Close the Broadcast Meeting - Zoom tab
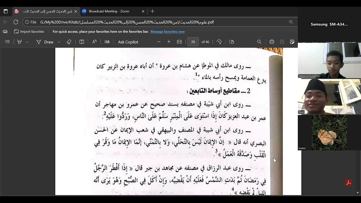The image size is (361, 203). (143, 11)
